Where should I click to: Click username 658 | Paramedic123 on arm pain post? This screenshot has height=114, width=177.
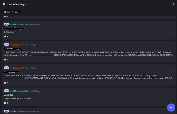[x=19, y=24]
